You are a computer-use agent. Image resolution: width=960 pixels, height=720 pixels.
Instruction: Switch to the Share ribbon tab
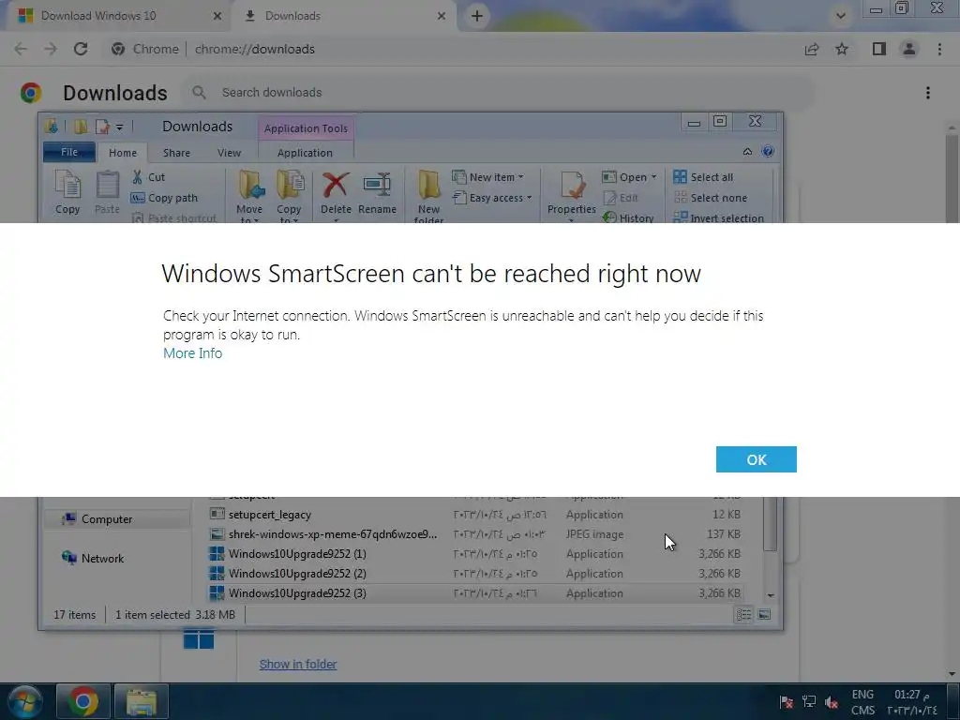tap(176, 153)
